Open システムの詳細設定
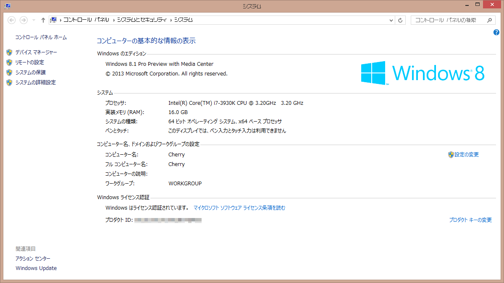This screenshot has height=283, width=504. [x=36, y=83]
